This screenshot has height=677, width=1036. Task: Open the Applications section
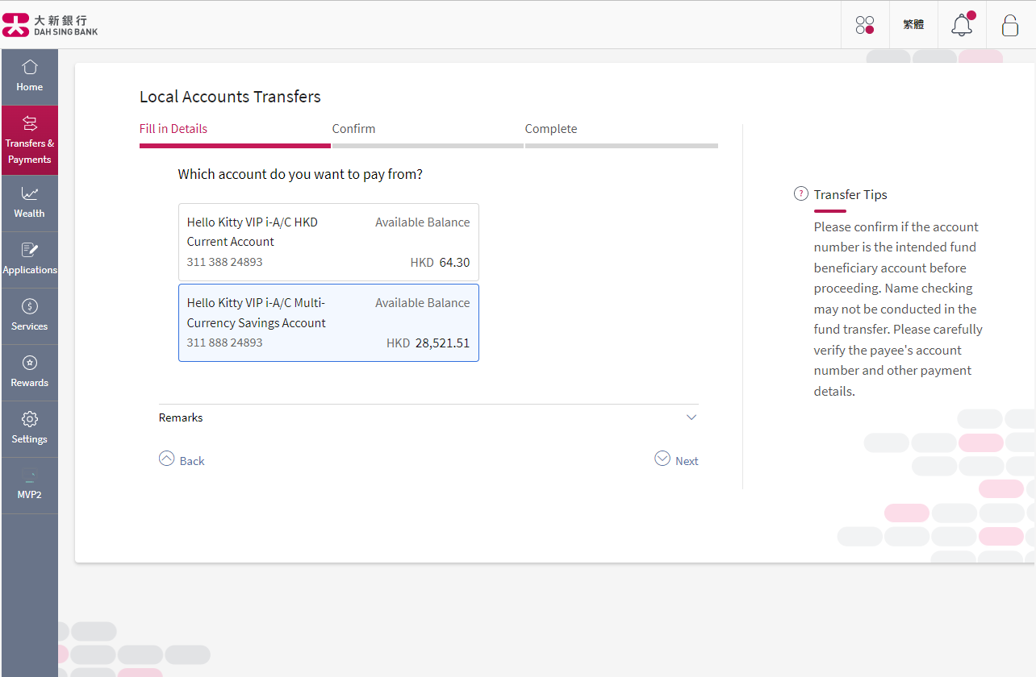[30, 260]
